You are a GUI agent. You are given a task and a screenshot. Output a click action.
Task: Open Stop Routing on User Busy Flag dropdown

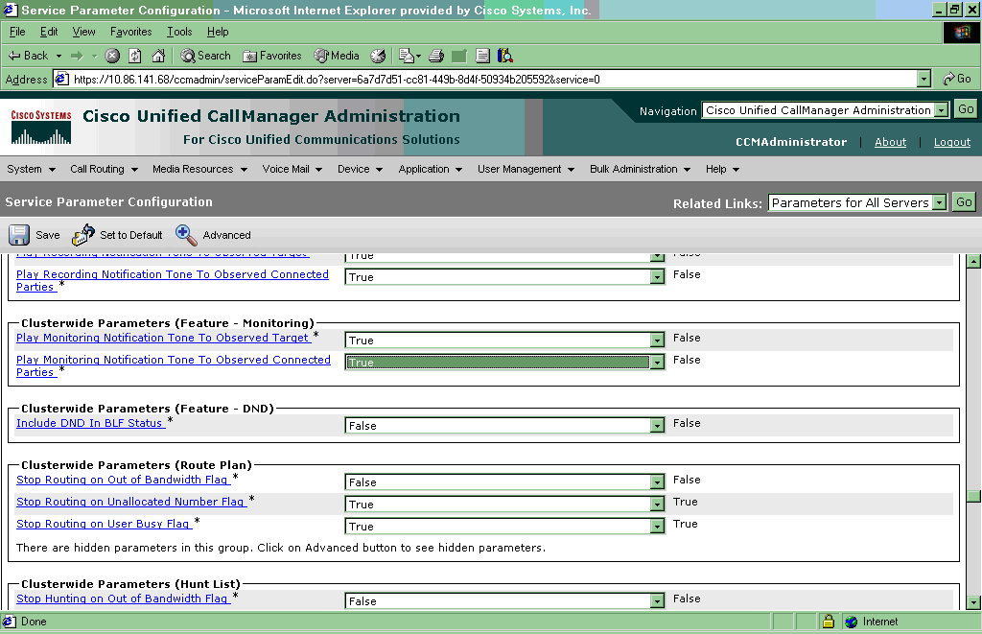coord(657,527)
